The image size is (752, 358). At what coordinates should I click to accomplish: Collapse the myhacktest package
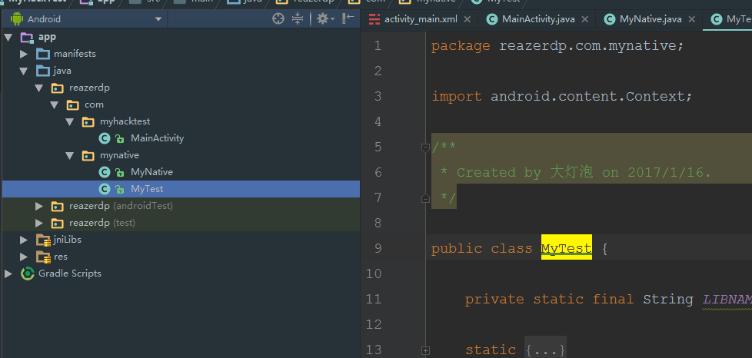(69, 121)
